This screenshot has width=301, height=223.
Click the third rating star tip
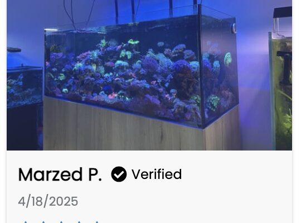pyautogui.click(x=61, y=222)
